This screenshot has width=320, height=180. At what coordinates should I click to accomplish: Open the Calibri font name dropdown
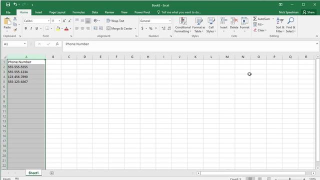click(49, 21)
